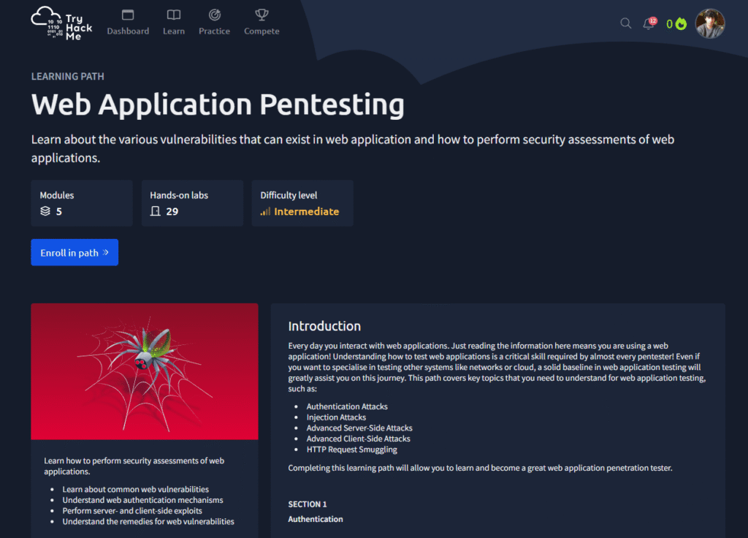Open the Dashboard menu item
Image resolution: width=748 pixels, height=538 pixels.
tap(128, 31)
